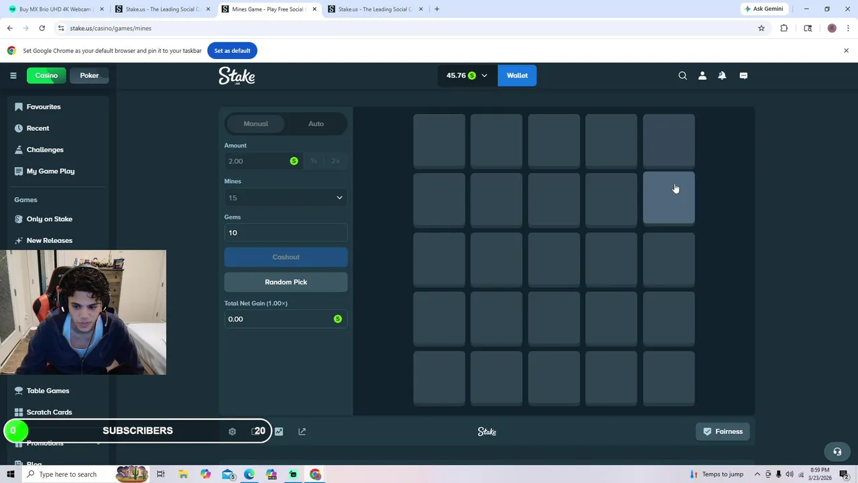Image resolution: width=858 pixels, height=483 pixels.
Task: Click Set as default button
Action: click(x=232, y=50)
